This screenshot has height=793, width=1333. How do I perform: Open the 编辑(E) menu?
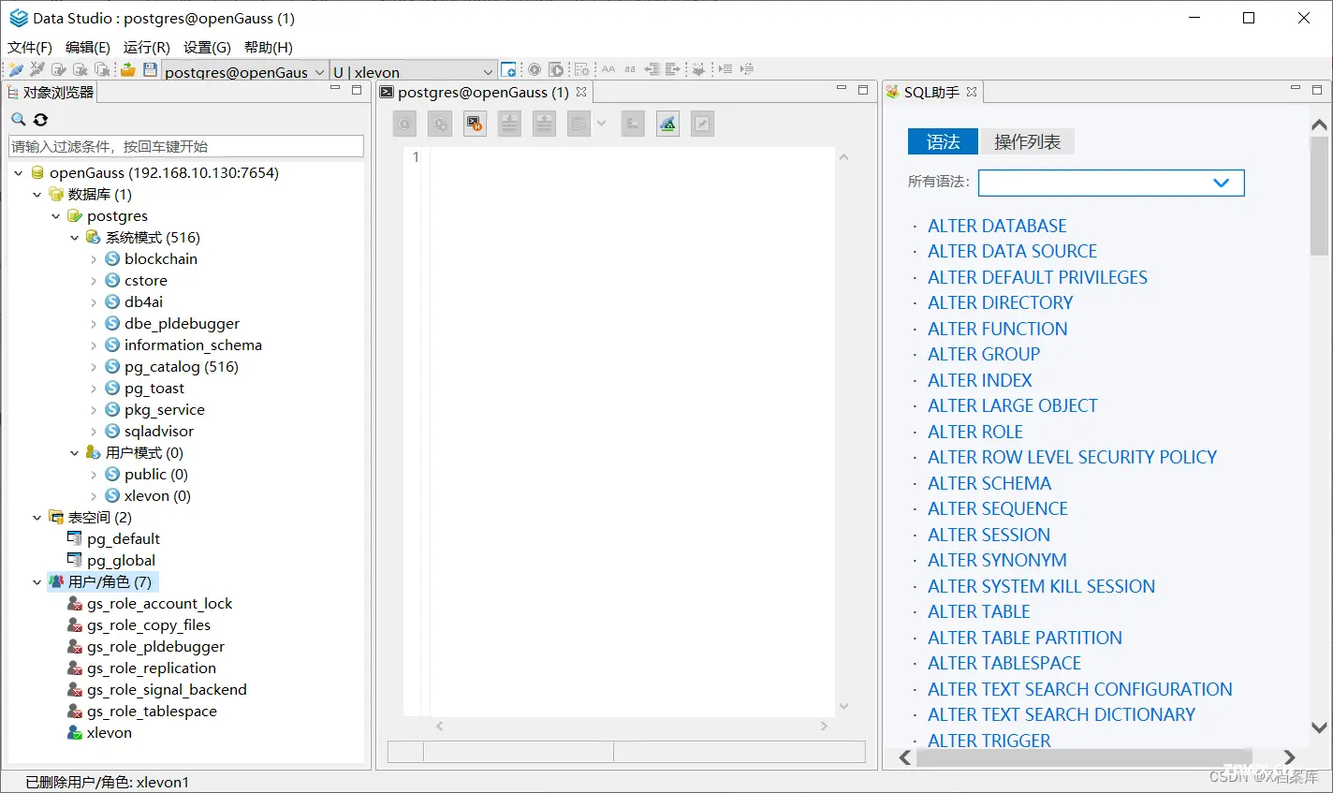(88, 47)
